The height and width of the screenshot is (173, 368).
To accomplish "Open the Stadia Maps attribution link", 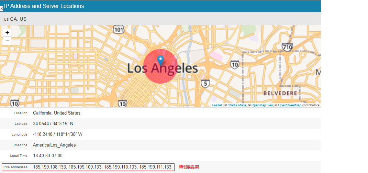I will coord(237,105).
